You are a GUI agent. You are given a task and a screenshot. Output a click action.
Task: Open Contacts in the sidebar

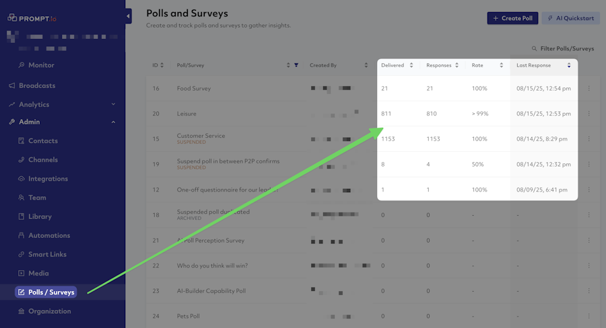pyautogui.click(x=42, y=141)
